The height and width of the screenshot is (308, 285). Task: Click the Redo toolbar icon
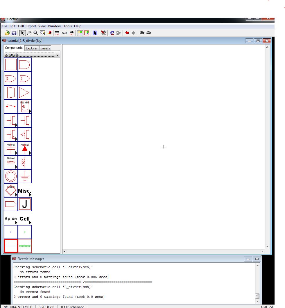[119, 33]
